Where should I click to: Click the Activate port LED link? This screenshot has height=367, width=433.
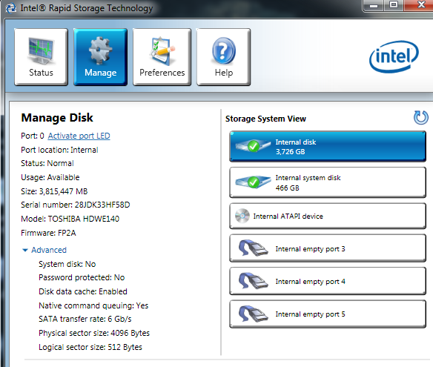79,136
